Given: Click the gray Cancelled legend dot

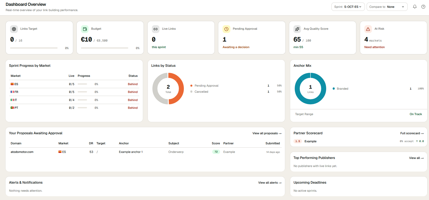Looking at the screenshot, I should [x=191, y=92].
